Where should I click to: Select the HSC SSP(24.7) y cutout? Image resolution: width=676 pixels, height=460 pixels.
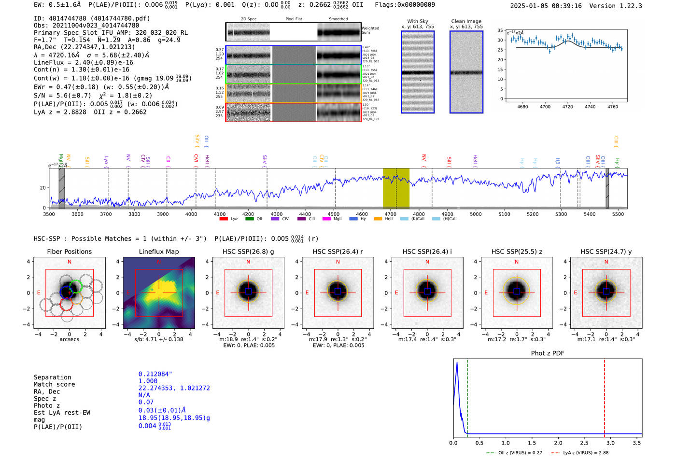coord(606,293)
